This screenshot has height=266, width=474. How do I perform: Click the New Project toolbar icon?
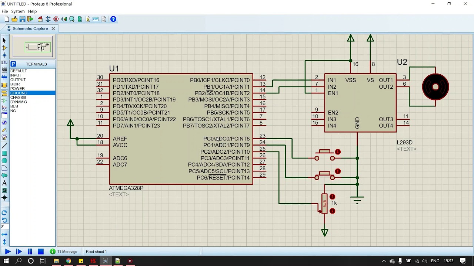(x=7, y=19)
